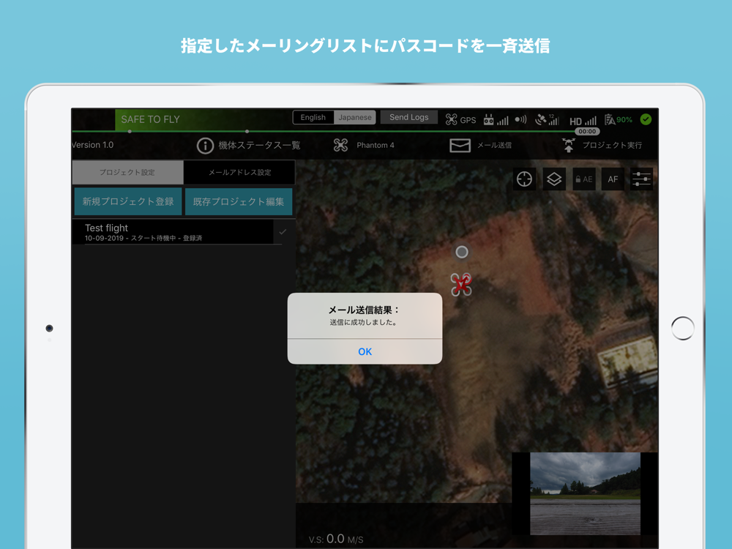Switch language to Japanese

pos(355,117)
